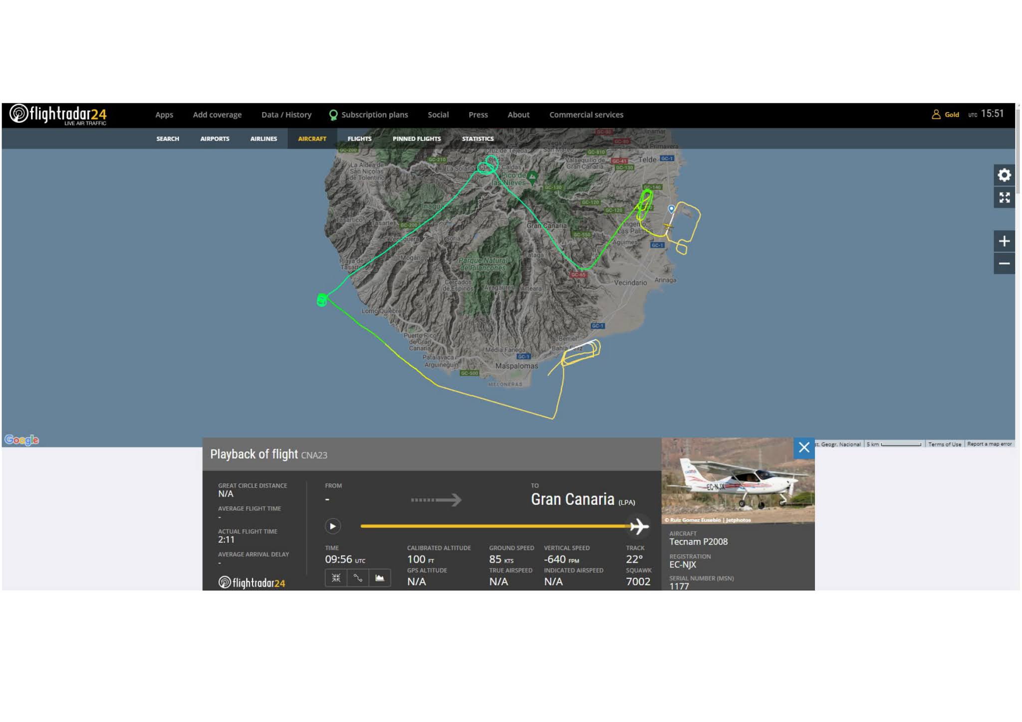
Task: Toggle fullscreen map view icon
Action: (1004, 197)
